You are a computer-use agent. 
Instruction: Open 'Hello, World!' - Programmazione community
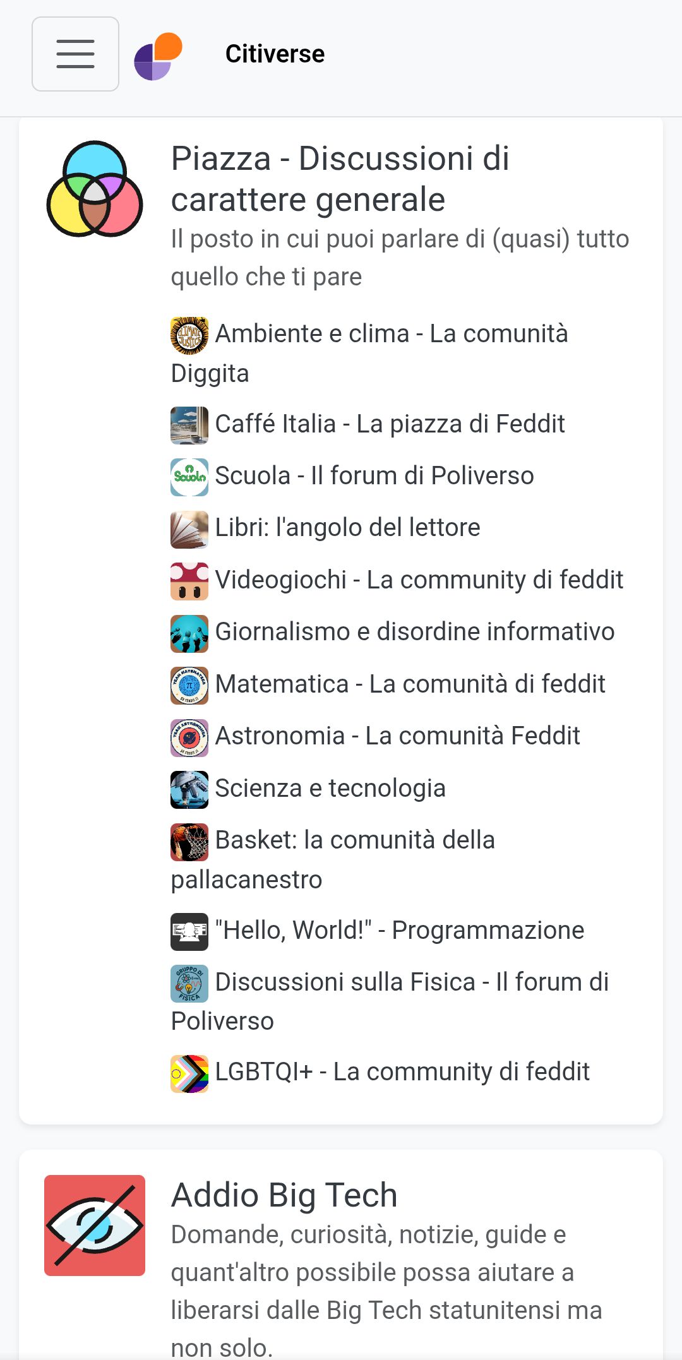(x=399, y=929)
